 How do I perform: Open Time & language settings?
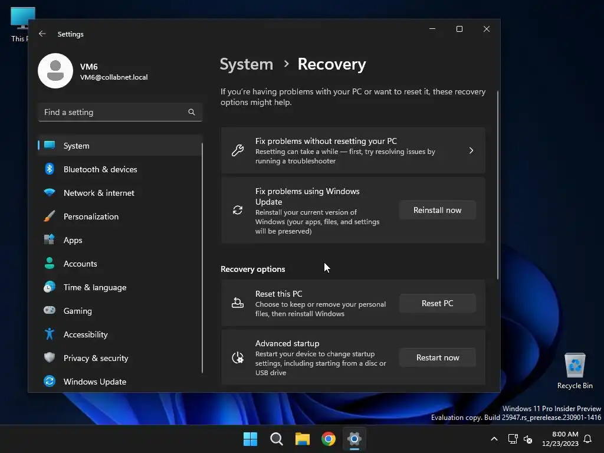click(x=120, y=287)
